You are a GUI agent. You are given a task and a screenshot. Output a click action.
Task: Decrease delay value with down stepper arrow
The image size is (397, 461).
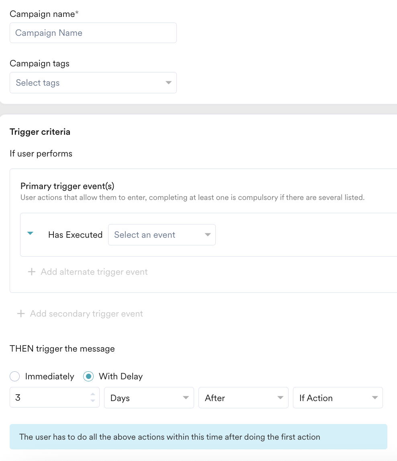point(93,401)
